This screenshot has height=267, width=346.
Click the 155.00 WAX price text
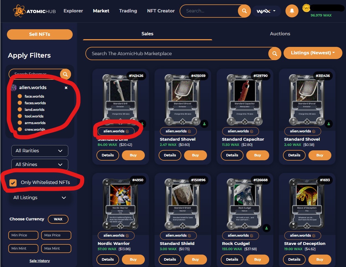232,249
